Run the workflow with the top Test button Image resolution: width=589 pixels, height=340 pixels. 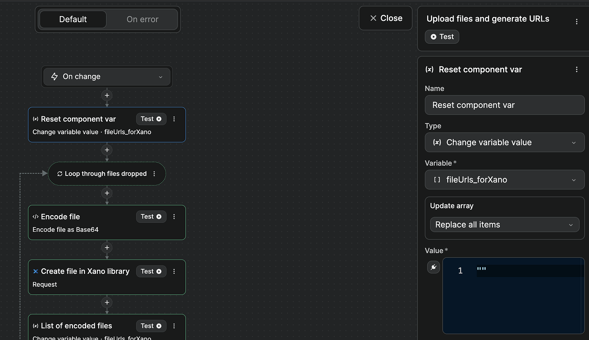pos(442,37)
